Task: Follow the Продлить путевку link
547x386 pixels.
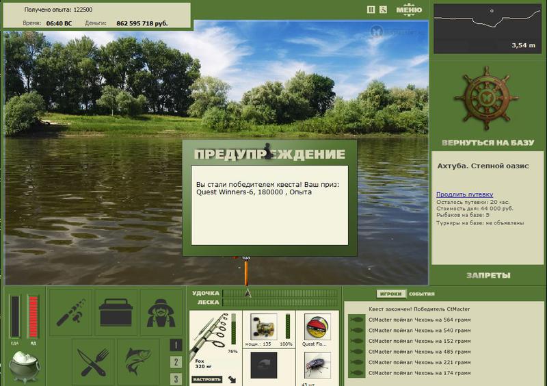Action: pos(465,194)
